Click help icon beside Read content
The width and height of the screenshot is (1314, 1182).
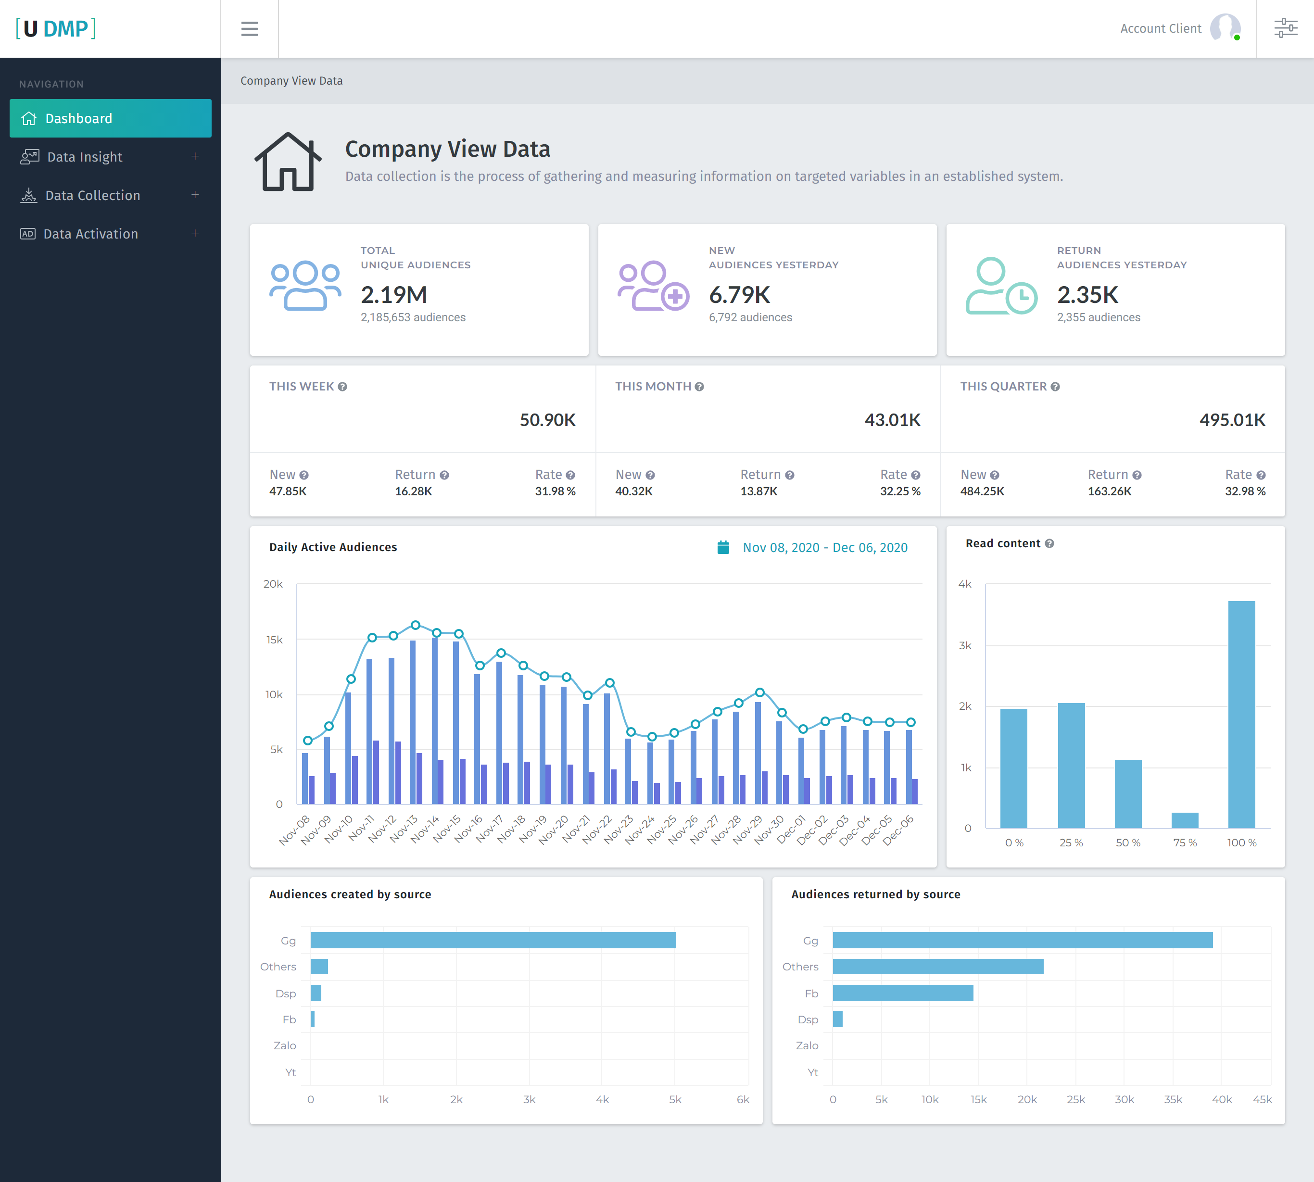coord(1049,543)
